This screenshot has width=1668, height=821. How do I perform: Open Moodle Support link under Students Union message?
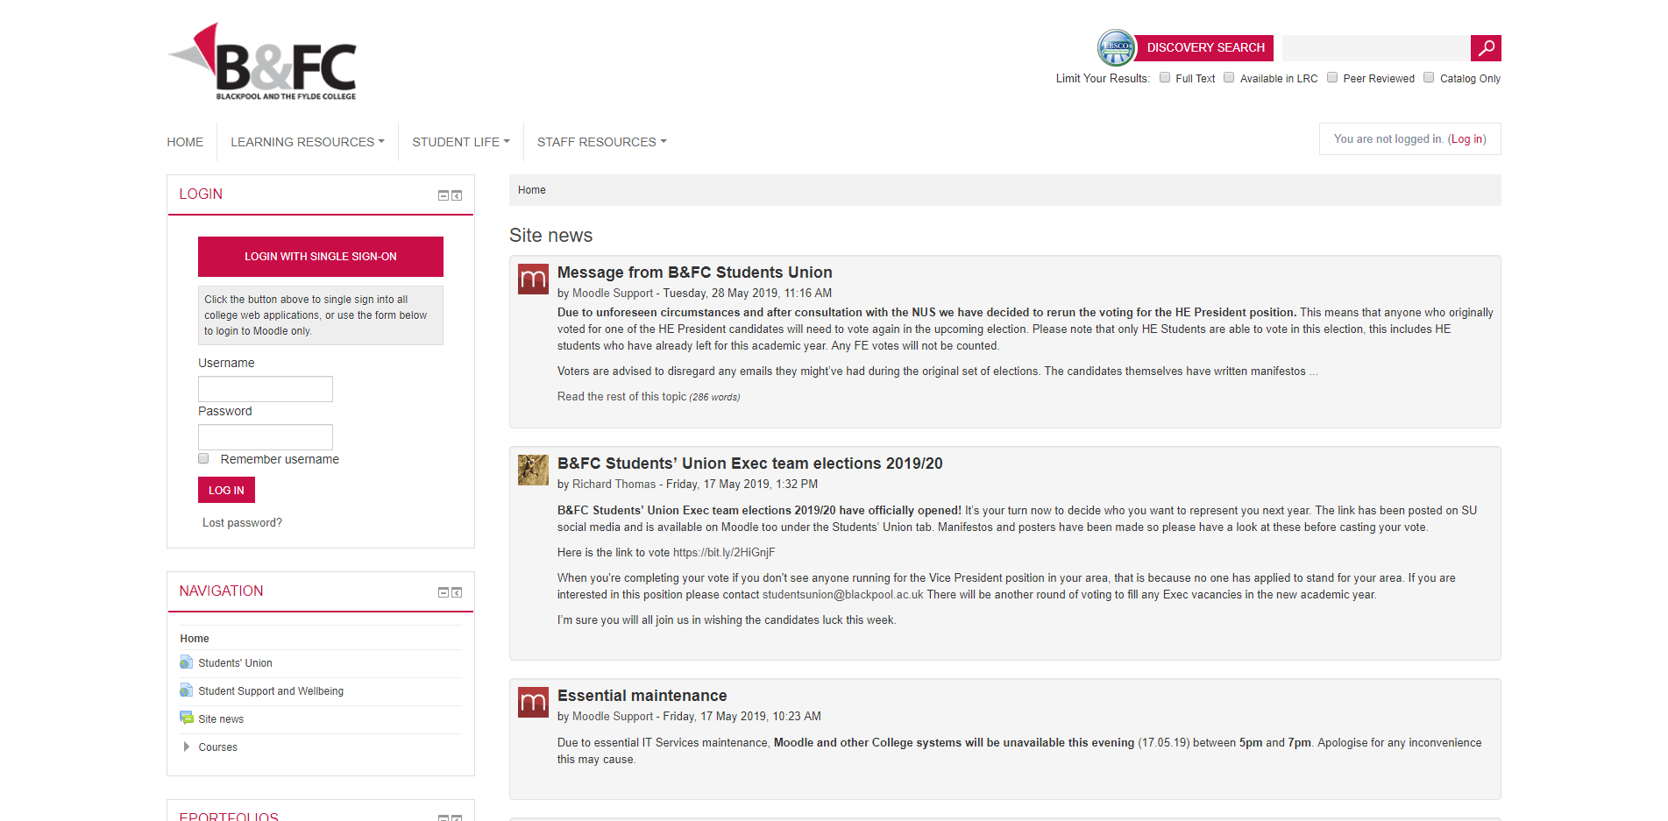613,294
